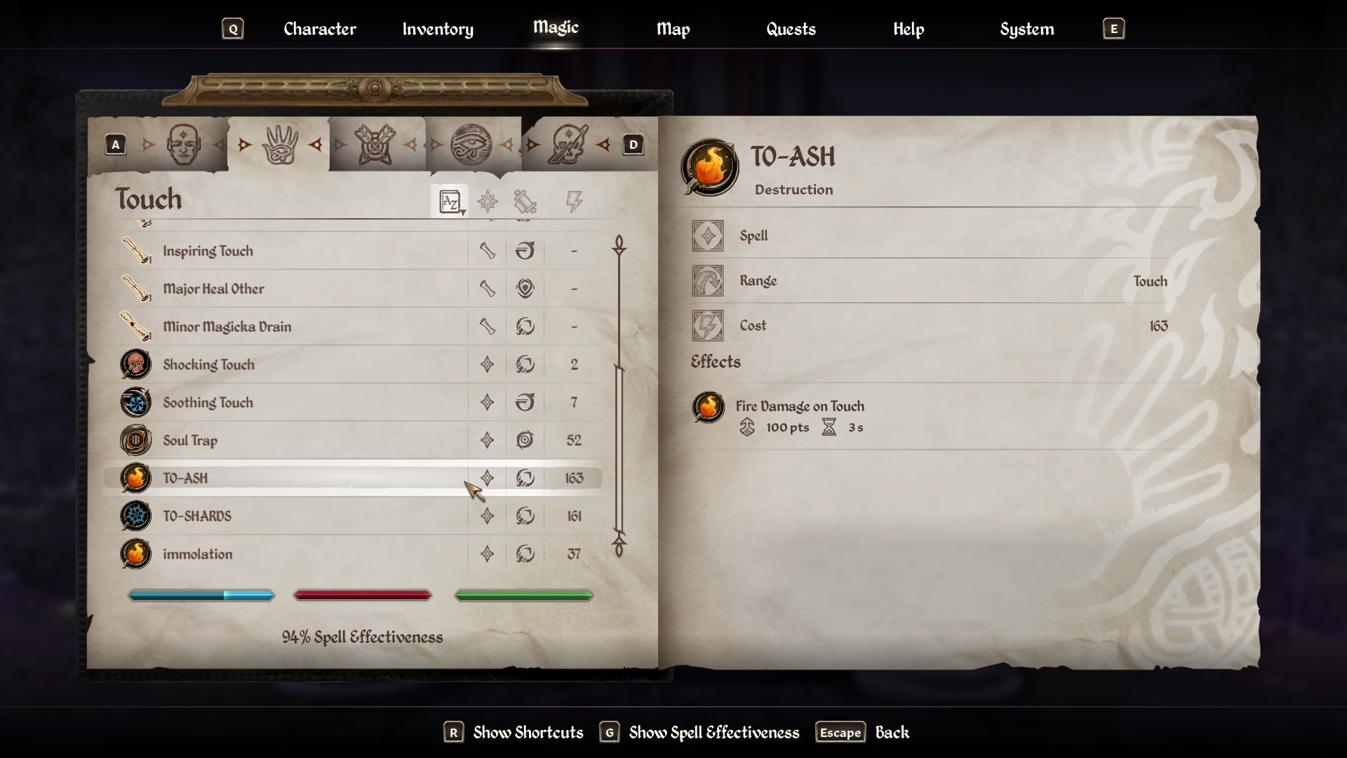The image size is (1347, 758).
Task: Click the scrollbar bottom arrow
Action: [619, 545]
